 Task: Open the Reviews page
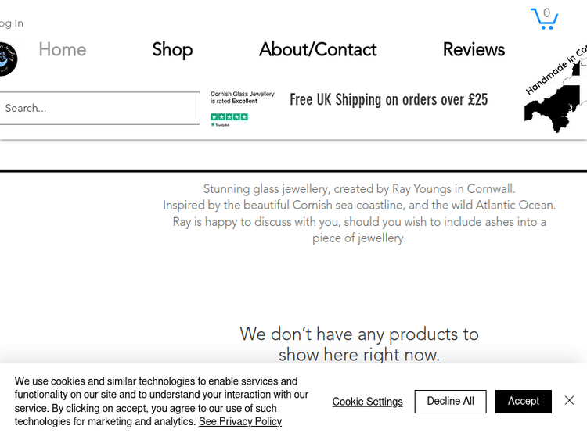(x=474, y=50)
